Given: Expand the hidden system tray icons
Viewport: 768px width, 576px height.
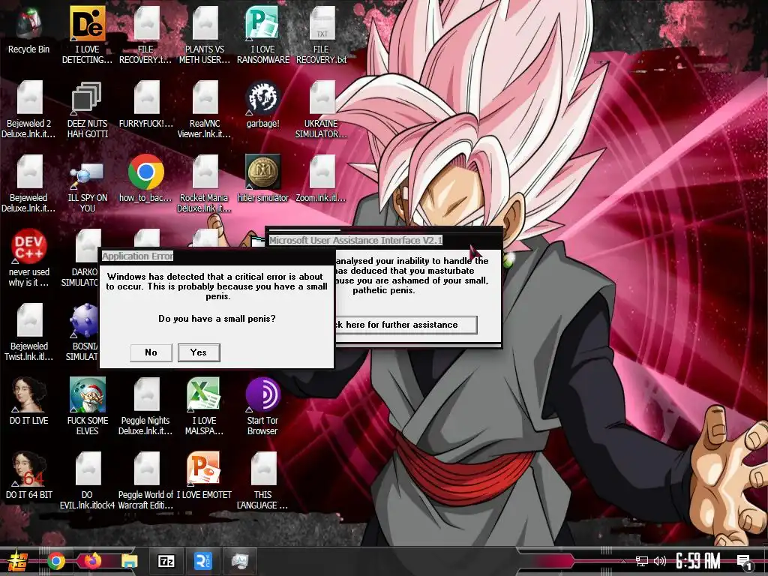Looking at the screenshot, I should point(623,562).
